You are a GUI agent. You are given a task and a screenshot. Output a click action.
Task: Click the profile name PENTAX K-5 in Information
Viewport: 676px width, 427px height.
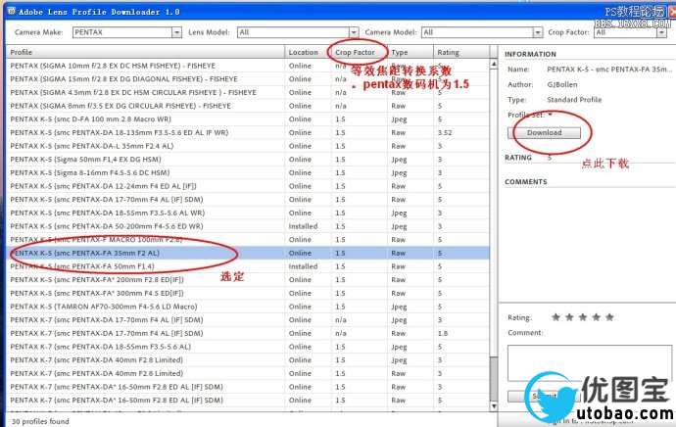[x=608, y=69]
